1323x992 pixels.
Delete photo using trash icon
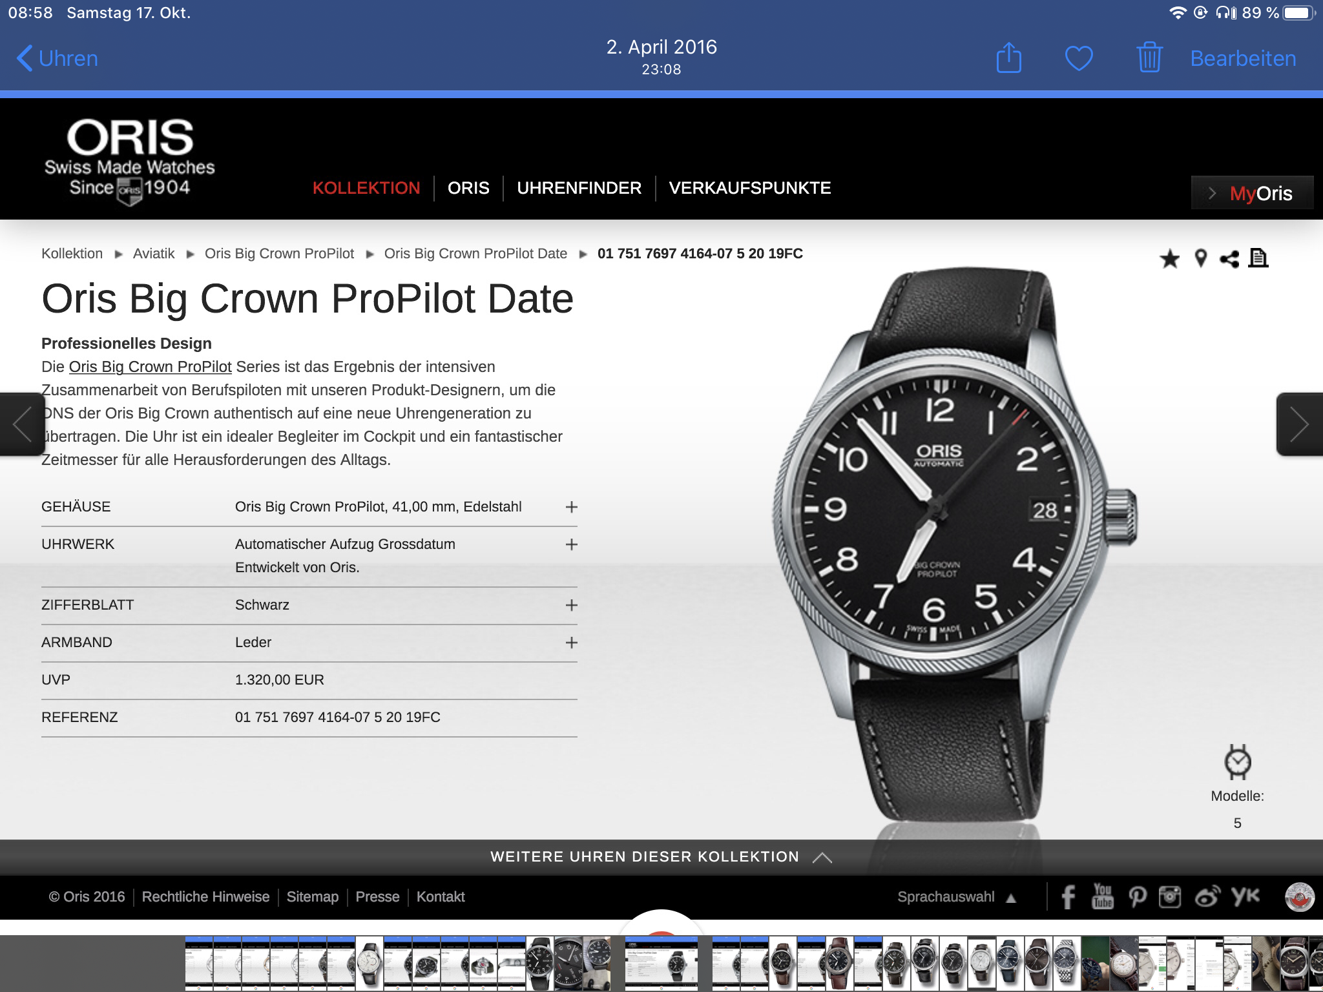coord(1149,57)
